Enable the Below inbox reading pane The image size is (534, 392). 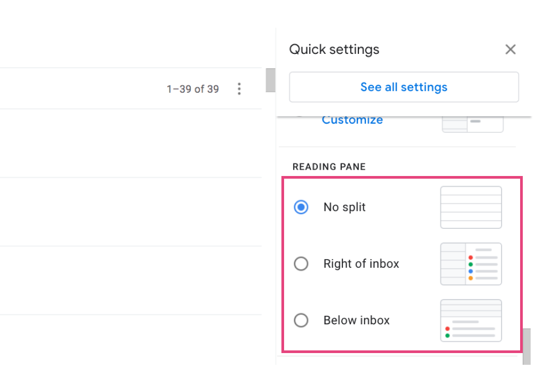click(x=301, y=320)
